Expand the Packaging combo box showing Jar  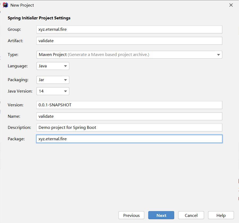[x=53, y=80]
